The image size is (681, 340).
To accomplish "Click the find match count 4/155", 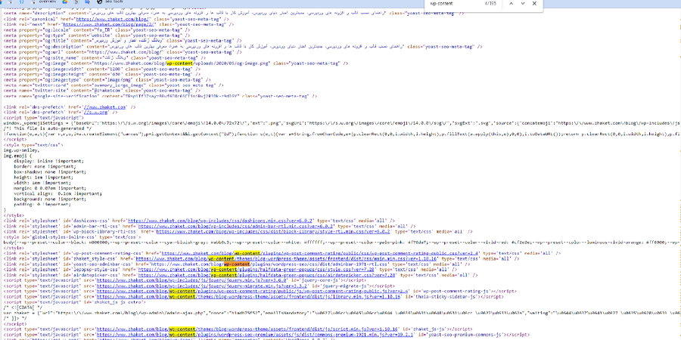I will coord(489,4).
